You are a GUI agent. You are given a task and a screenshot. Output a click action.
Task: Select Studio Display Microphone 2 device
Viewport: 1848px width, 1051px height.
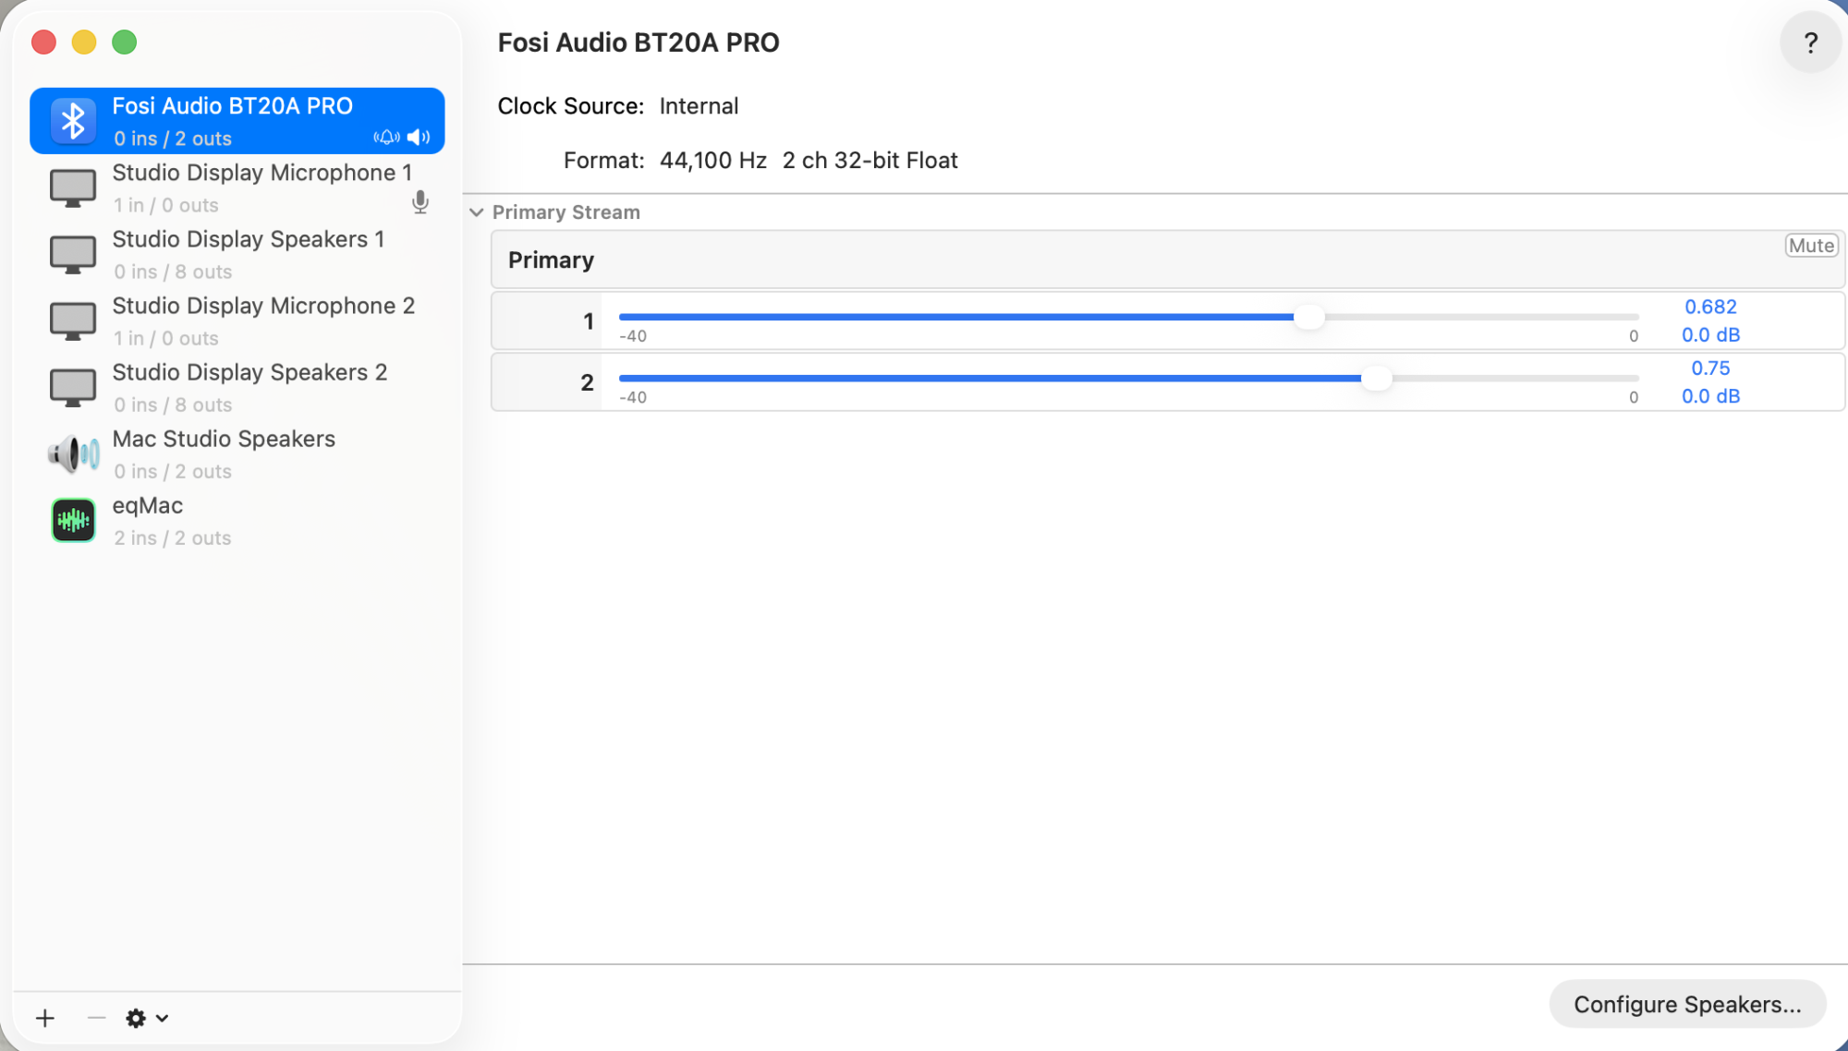262,320
